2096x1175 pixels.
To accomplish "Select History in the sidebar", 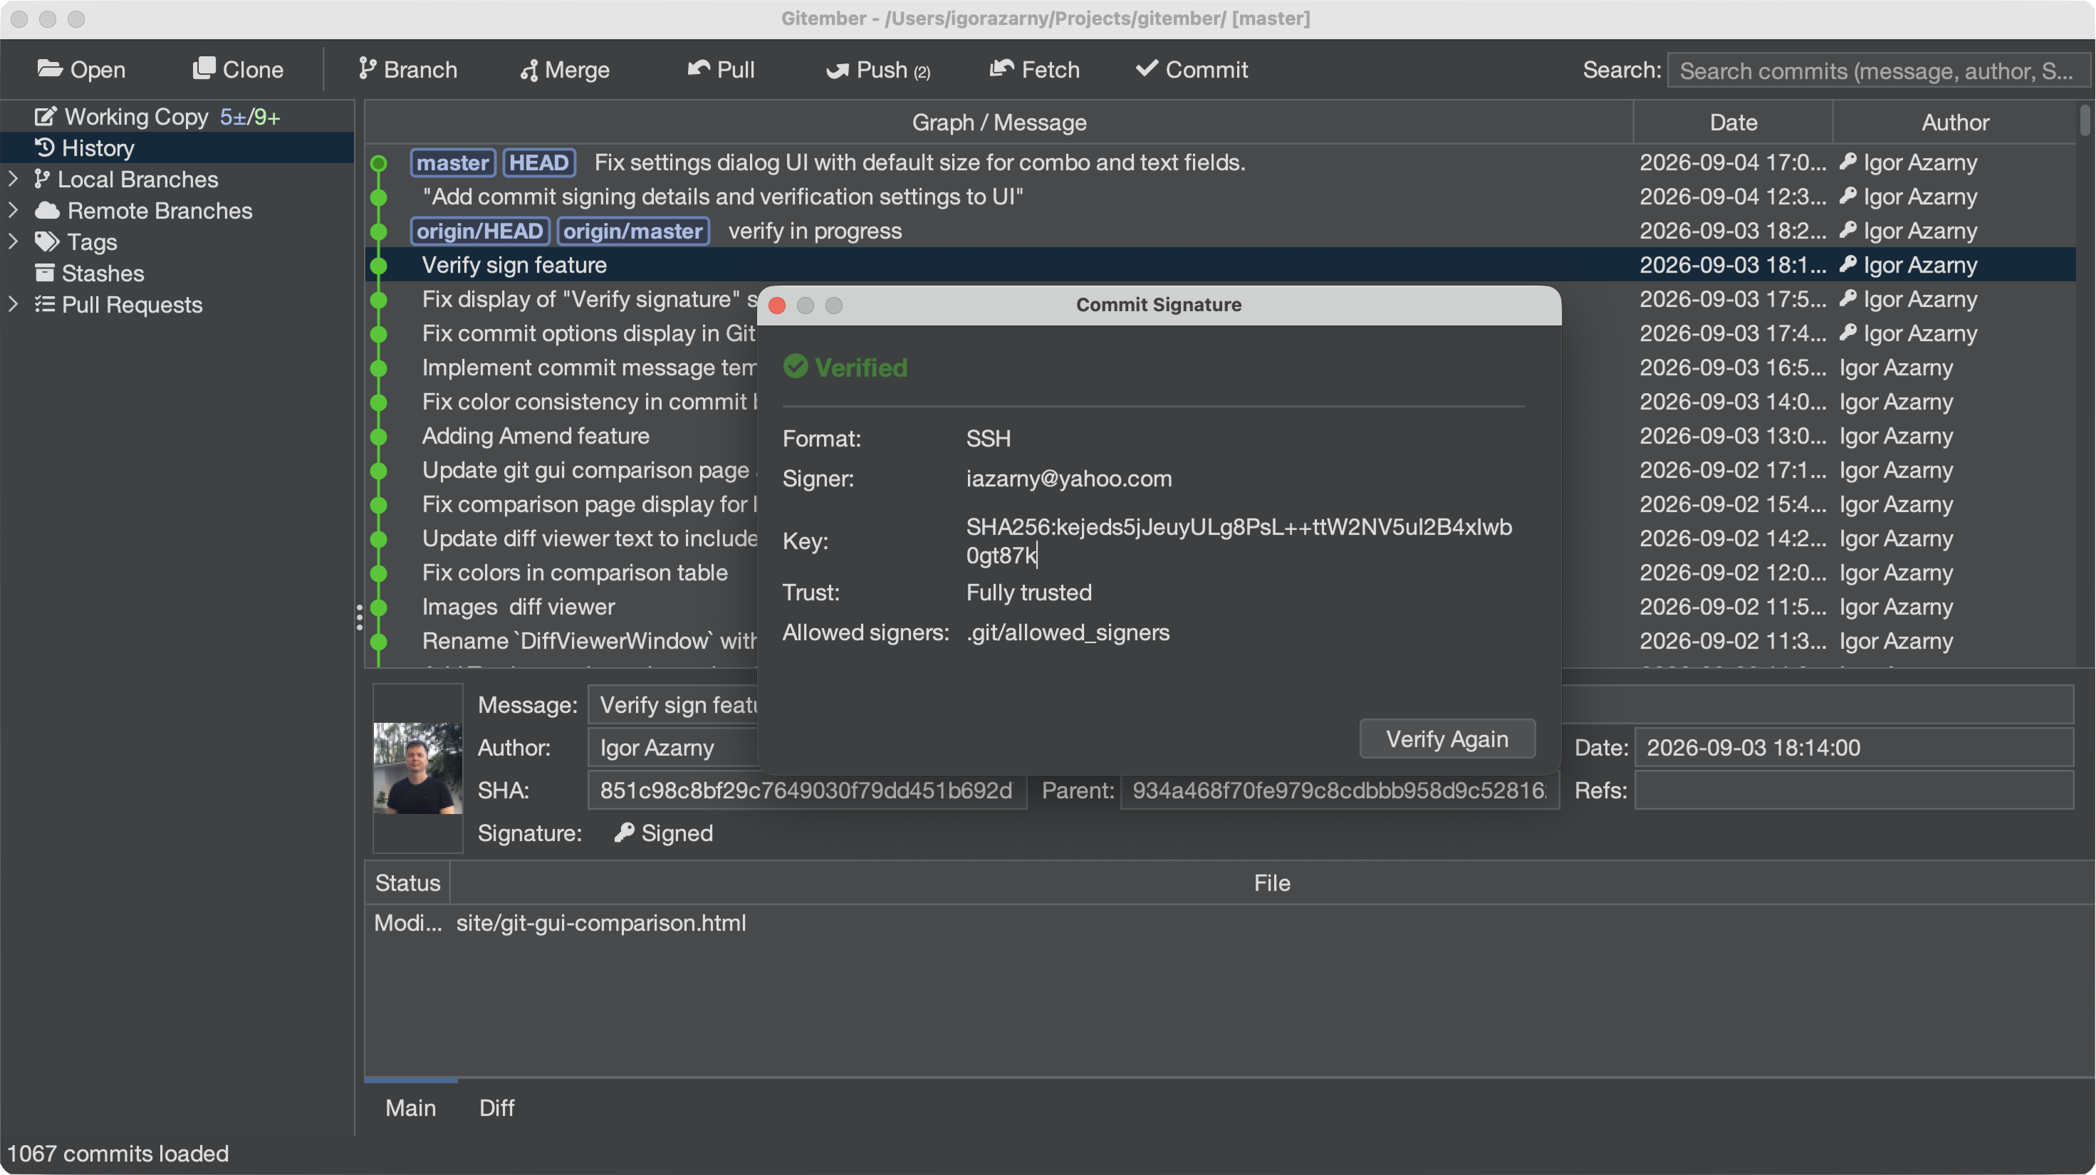I will [x=177, y=148].
